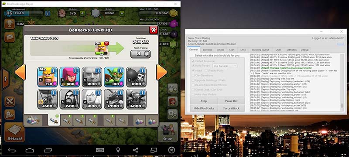Enable Upgrade Buildings / Walls checkbox
The height and width of the screenshot is (157, 349).
[193, 80]
